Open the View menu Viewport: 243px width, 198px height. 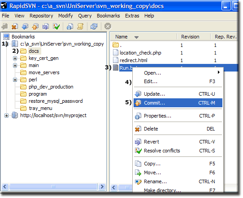click(19, 16)
